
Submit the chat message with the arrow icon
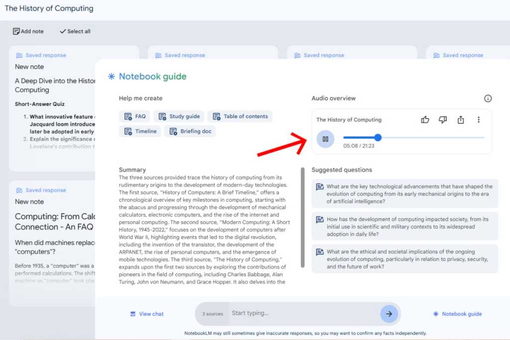coord(389,314)
